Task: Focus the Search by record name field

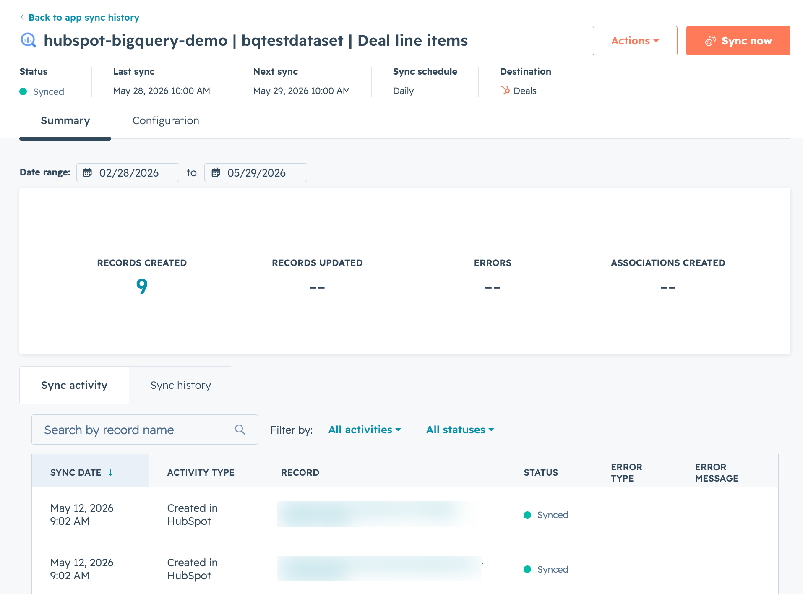Action: tap(145, 430)
